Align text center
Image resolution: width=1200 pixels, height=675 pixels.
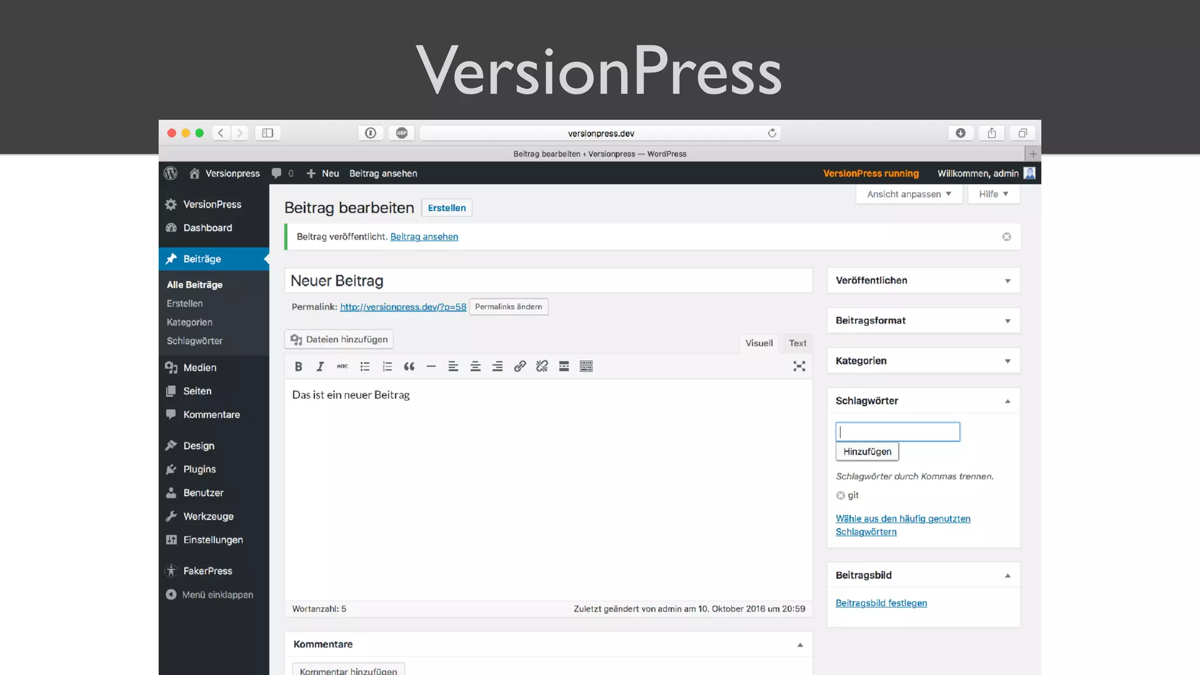[476, 366]
